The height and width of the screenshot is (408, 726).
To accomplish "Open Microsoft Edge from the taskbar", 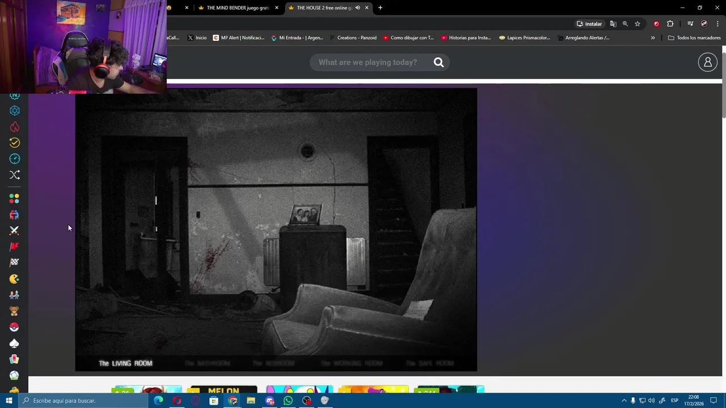I will (x=158, y=401).
